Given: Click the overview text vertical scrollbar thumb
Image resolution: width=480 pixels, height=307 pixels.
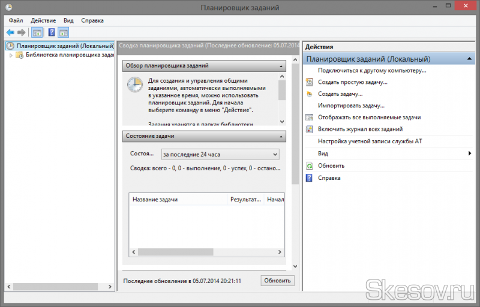Looking at the screenshot, I should point(282,90).
